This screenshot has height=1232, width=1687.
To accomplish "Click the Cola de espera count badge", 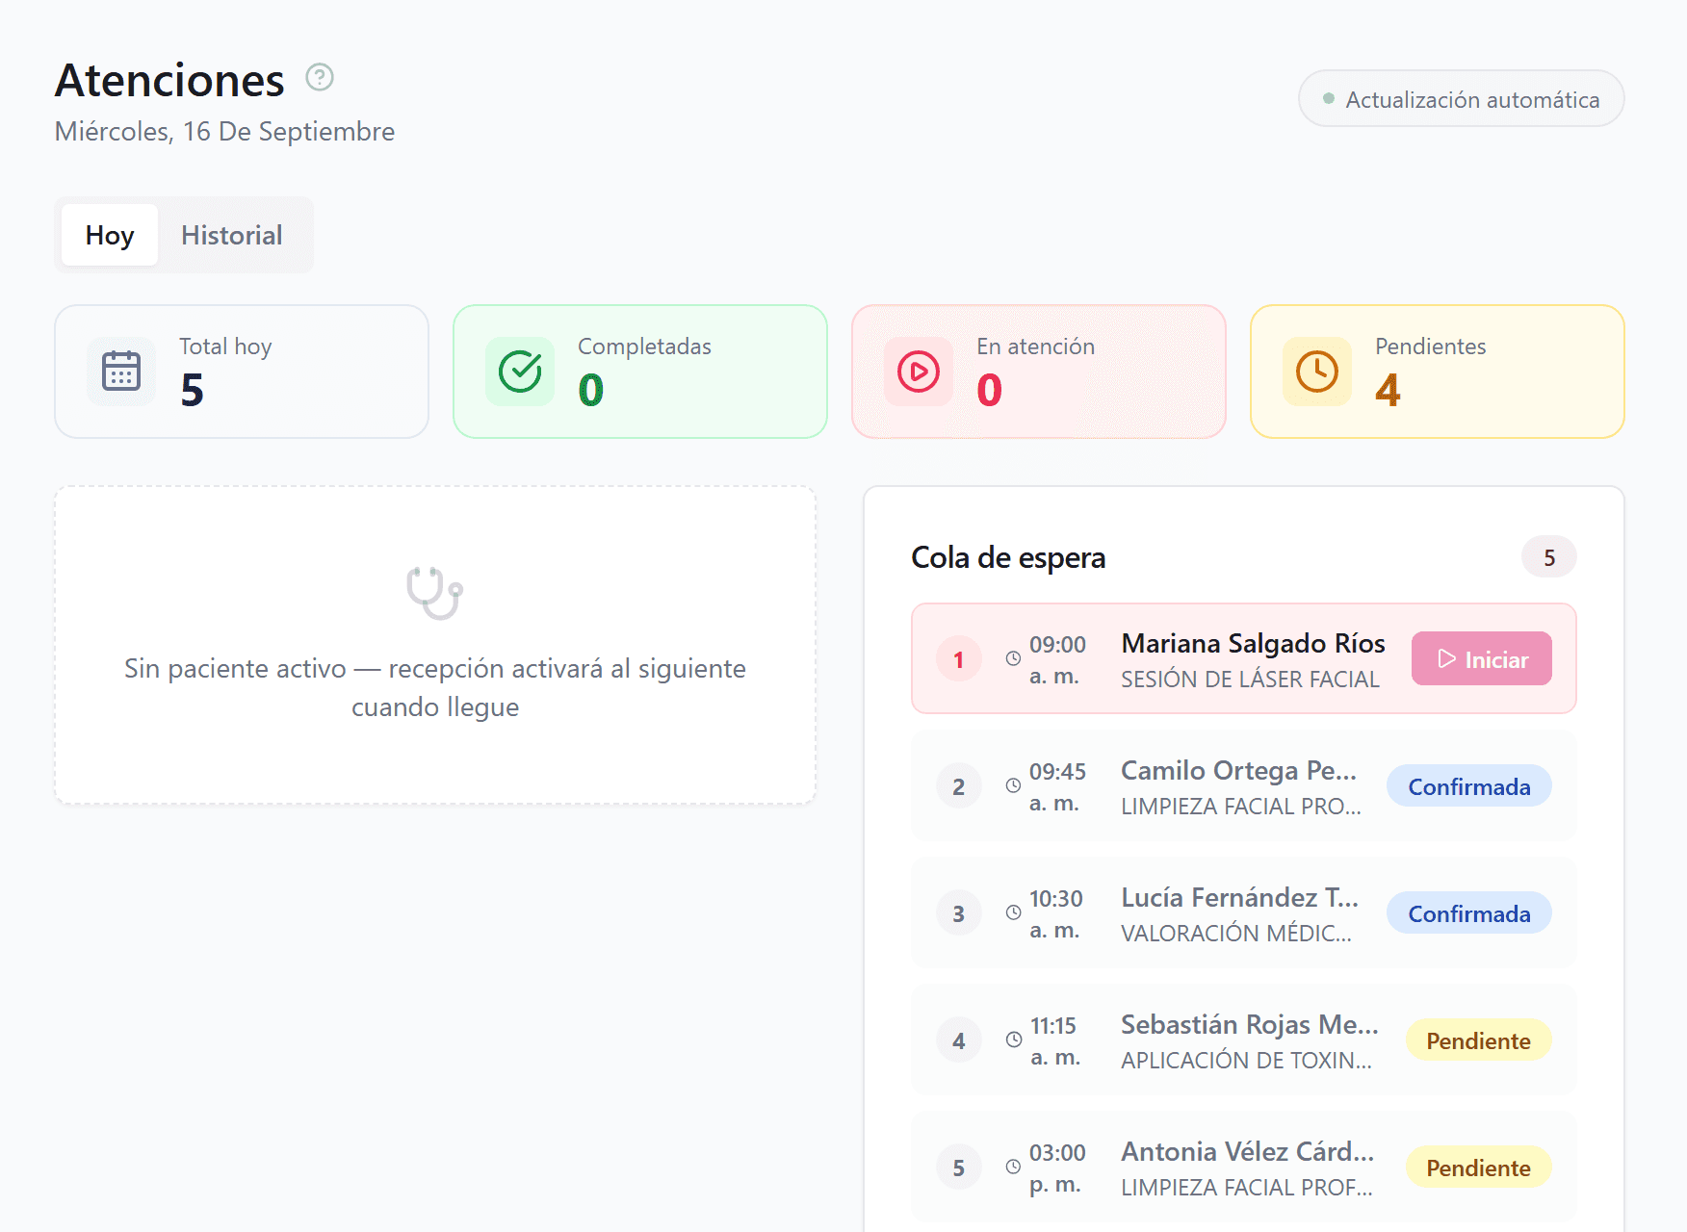I will point(1549,557).
